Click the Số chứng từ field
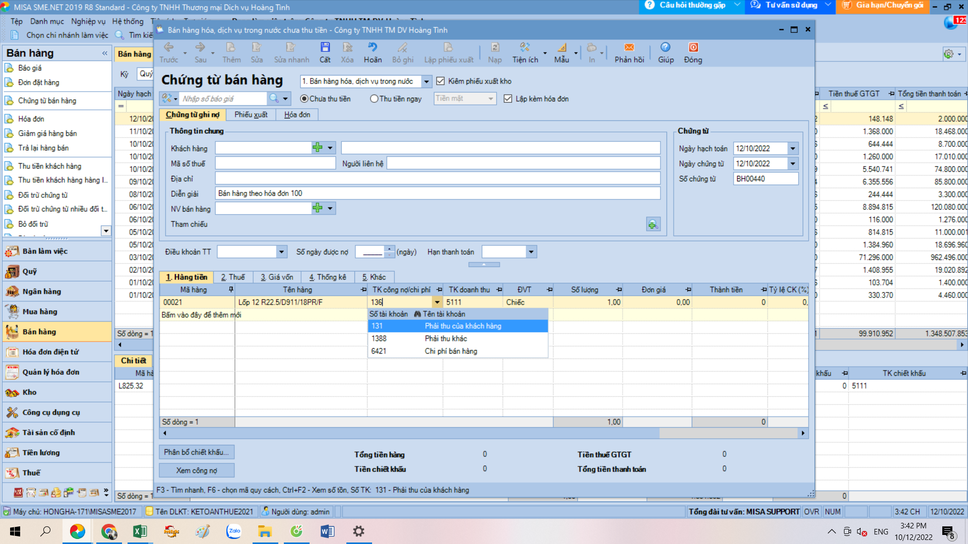This screenshot has width=968, height=544. coord(765,179)
